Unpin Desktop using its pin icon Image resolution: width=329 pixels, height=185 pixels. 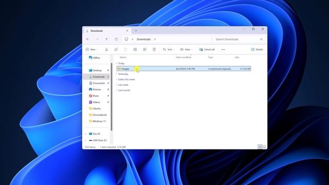108,70
